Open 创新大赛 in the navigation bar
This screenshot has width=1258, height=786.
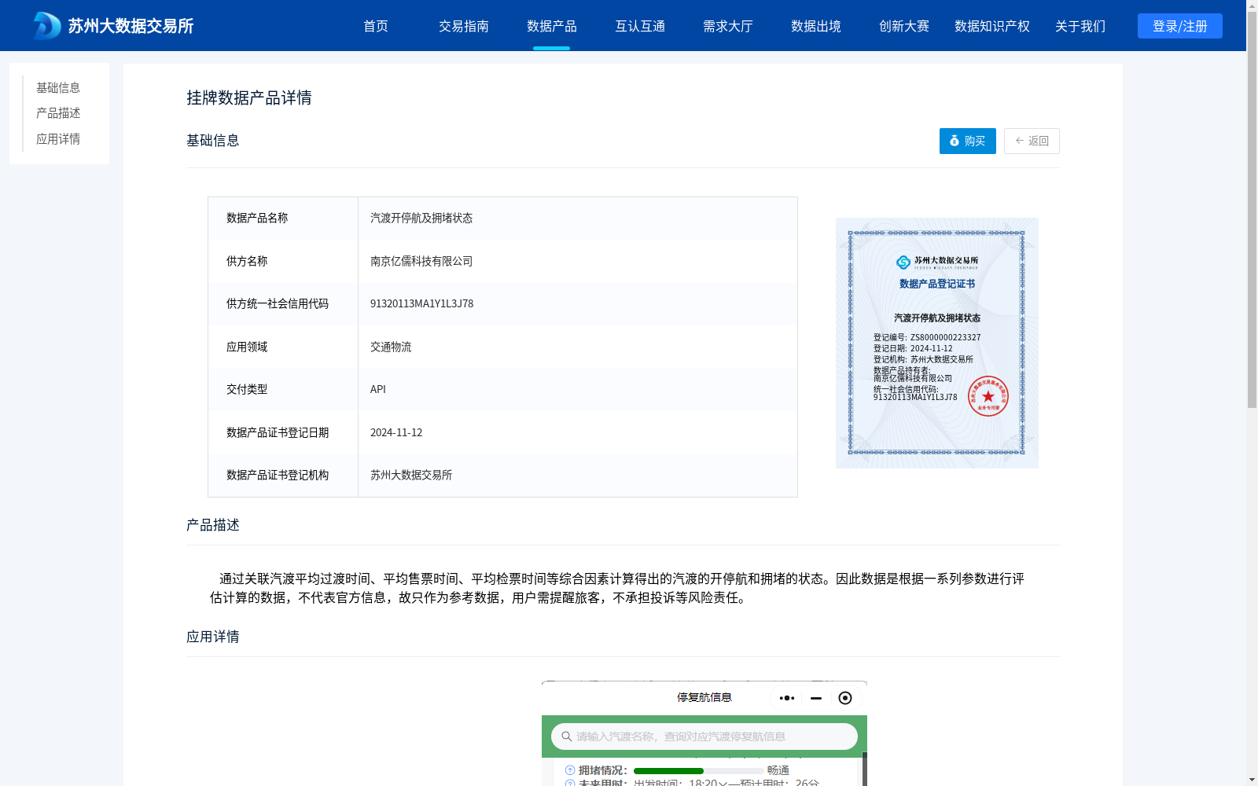(x=904, y=26)
